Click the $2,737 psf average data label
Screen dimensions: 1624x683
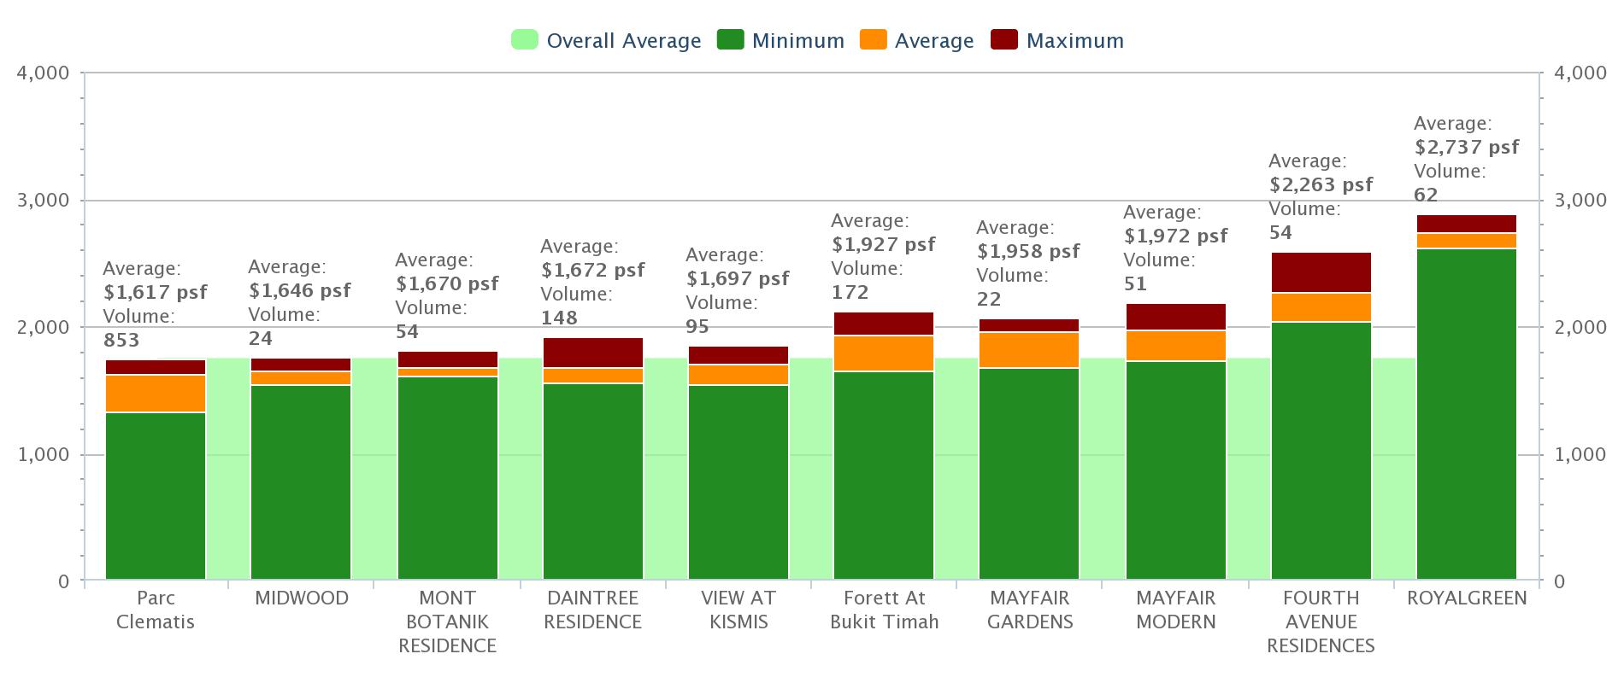click(x=1467, y=147)
